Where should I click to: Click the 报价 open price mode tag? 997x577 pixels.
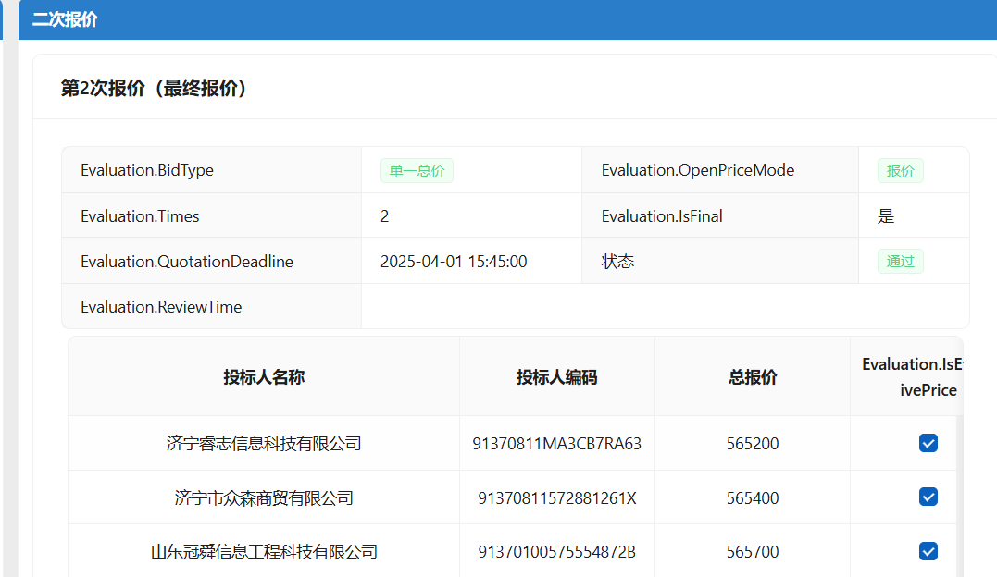coord(901,170)
